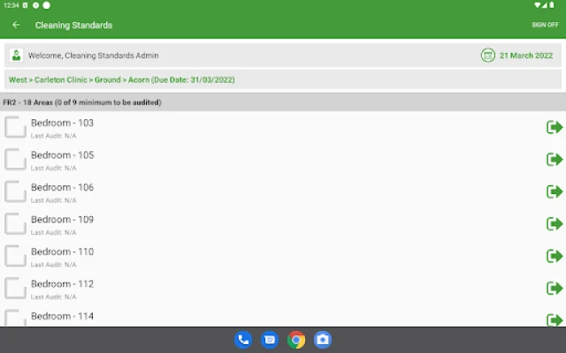This screenshot has height=353, width=566.
Task: Tap the back arrow in header
Action: (x=16, y=25)
